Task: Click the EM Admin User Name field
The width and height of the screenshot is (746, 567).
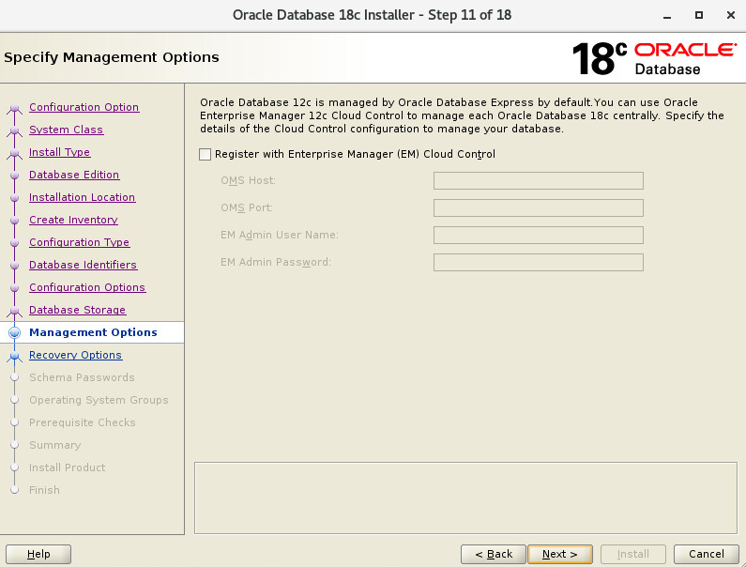Action: [538, 236]
